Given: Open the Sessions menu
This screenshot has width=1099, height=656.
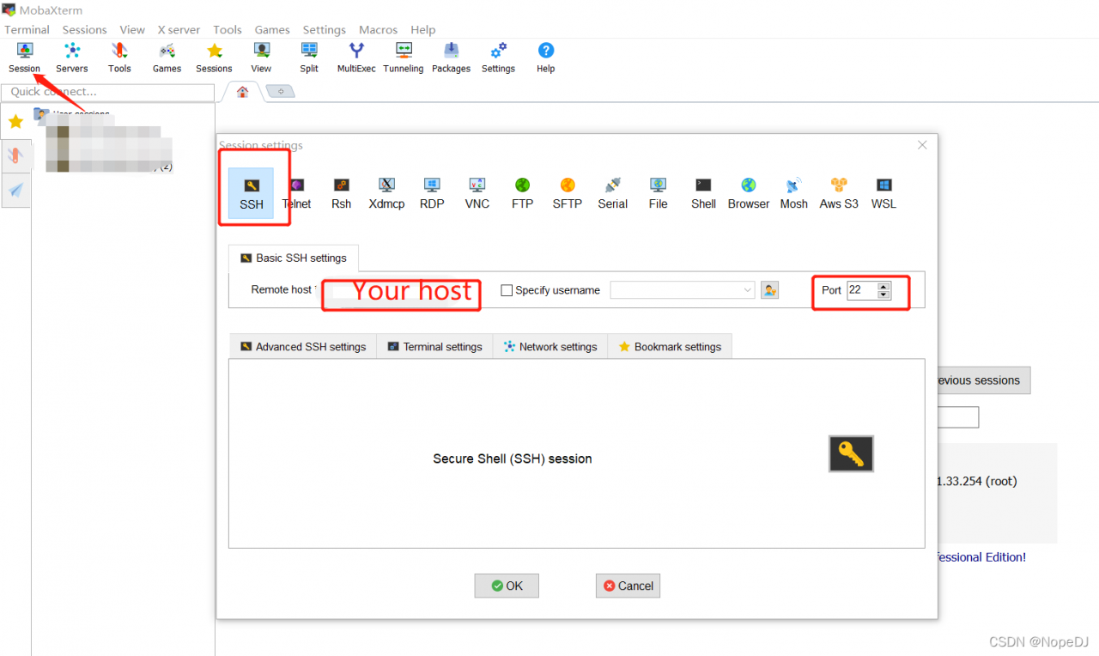Looking at the screenshot, I should pyautogui.click(x=84, y=29).
